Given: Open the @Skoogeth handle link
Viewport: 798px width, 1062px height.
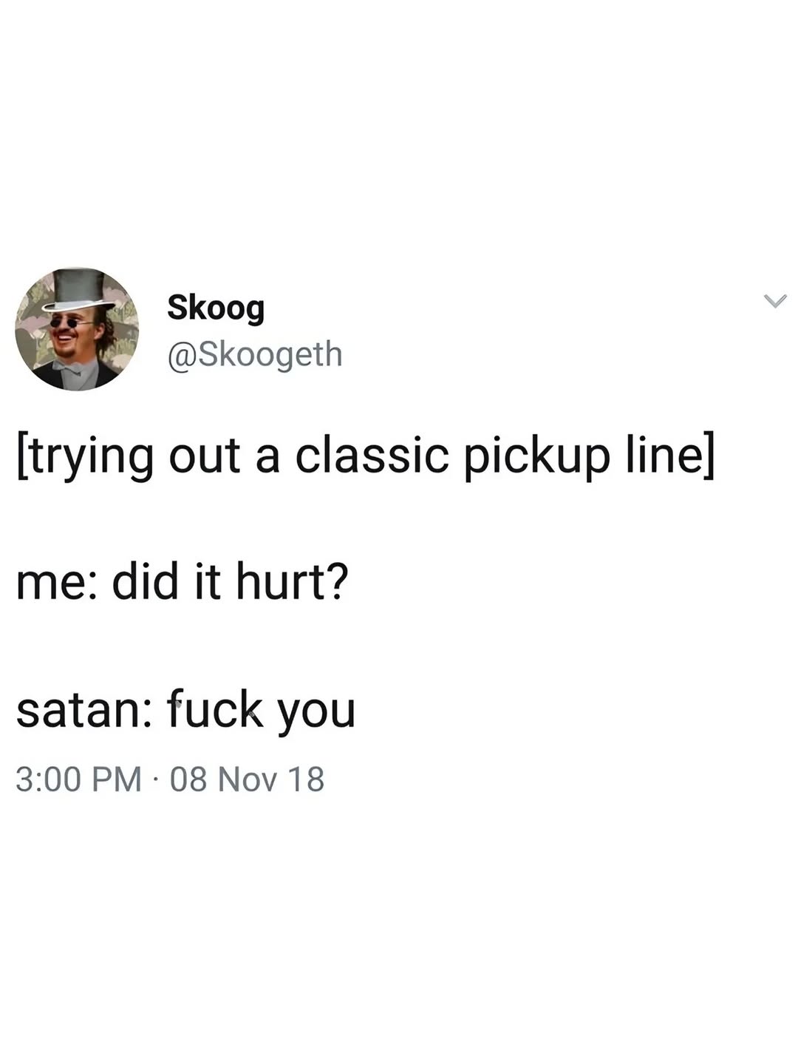Looking at the screenshot, I should [x=255, y=354].
